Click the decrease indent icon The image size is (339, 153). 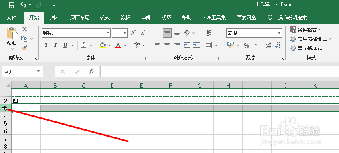click(x=187, y=45)
